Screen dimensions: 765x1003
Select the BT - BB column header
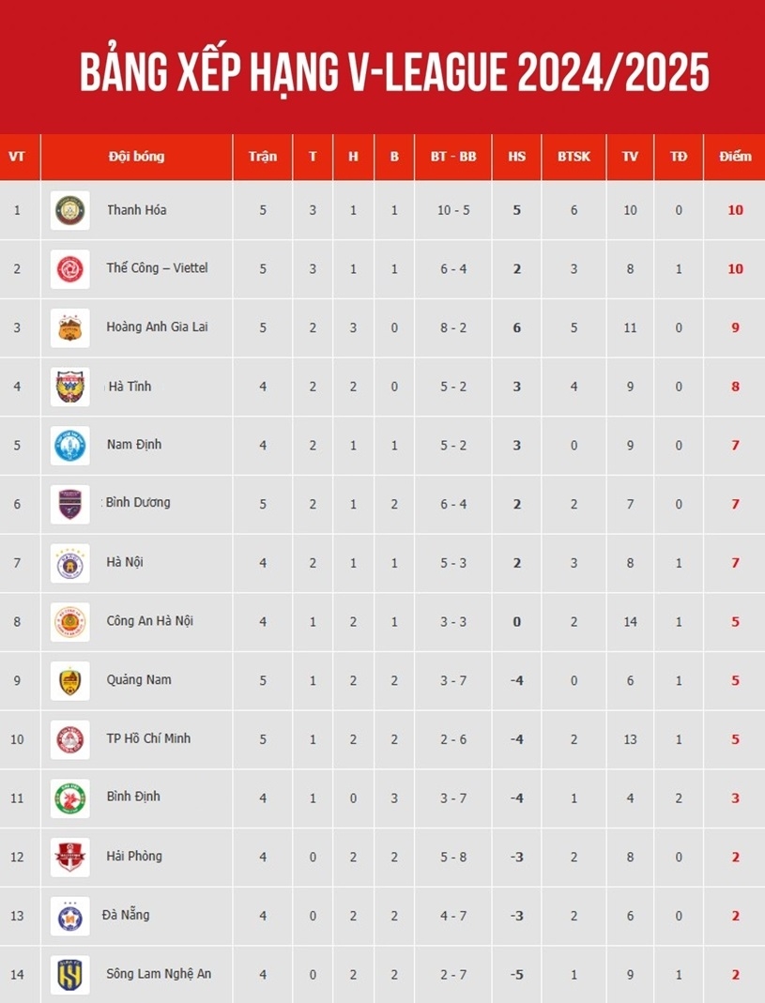click(453, 157)
